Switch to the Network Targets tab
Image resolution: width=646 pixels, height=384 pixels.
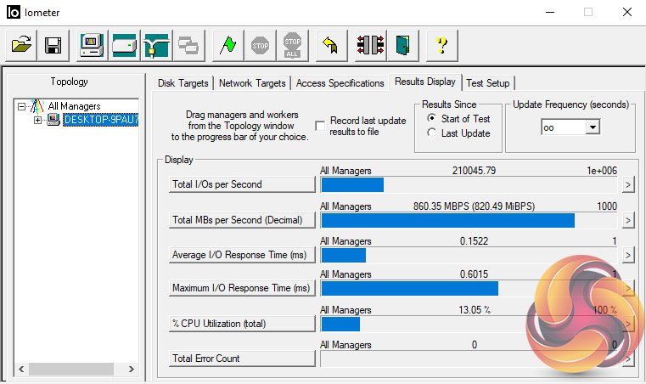(252, 83)
